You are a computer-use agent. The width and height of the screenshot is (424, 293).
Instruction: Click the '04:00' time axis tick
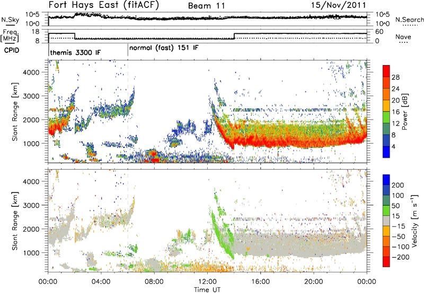(101, 282)
